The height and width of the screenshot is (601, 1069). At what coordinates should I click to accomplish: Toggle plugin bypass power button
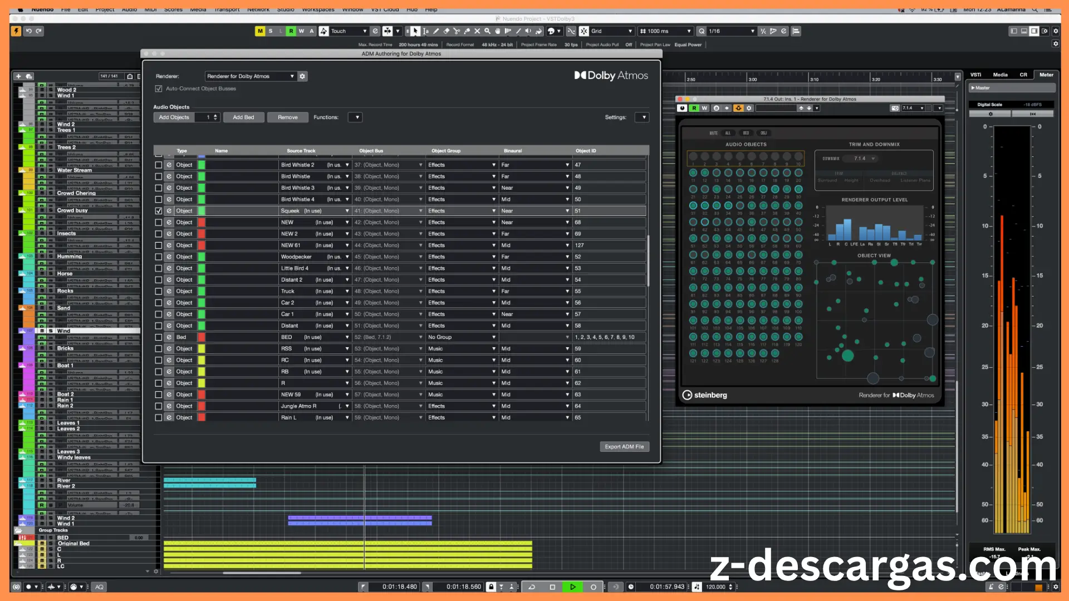pos(683,108)
